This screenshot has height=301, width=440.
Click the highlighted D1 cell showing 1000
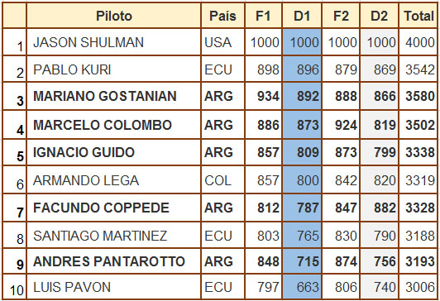point(302,42)
